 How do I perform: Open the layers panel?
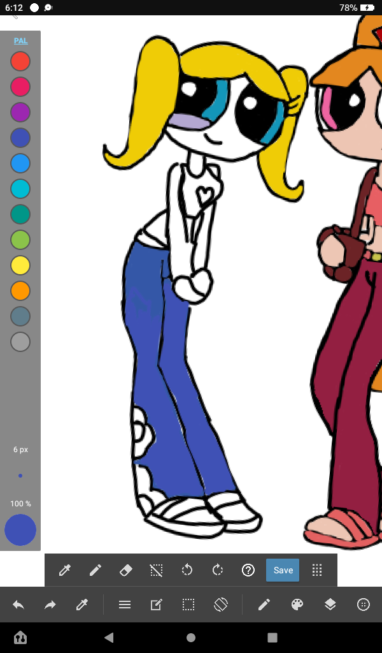pos(330,605)
